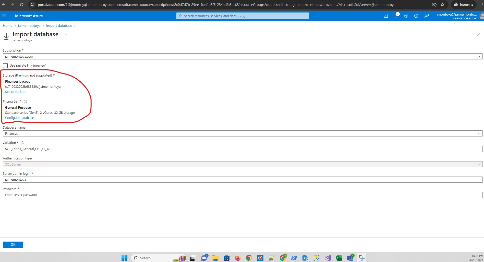Click the Pricing tier info icon
The height and width of the screenshot is (262, 484).
click(x=25, y=102)
